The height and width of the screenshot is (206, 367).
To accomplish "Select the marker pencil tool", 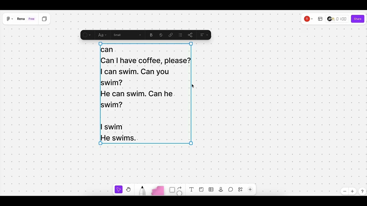I will coord(142,190).
